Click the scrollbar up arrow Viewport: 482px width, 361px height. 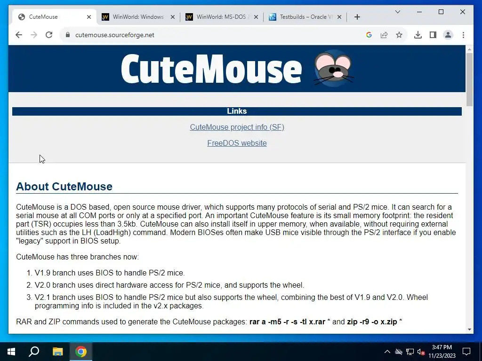(469, 49)
